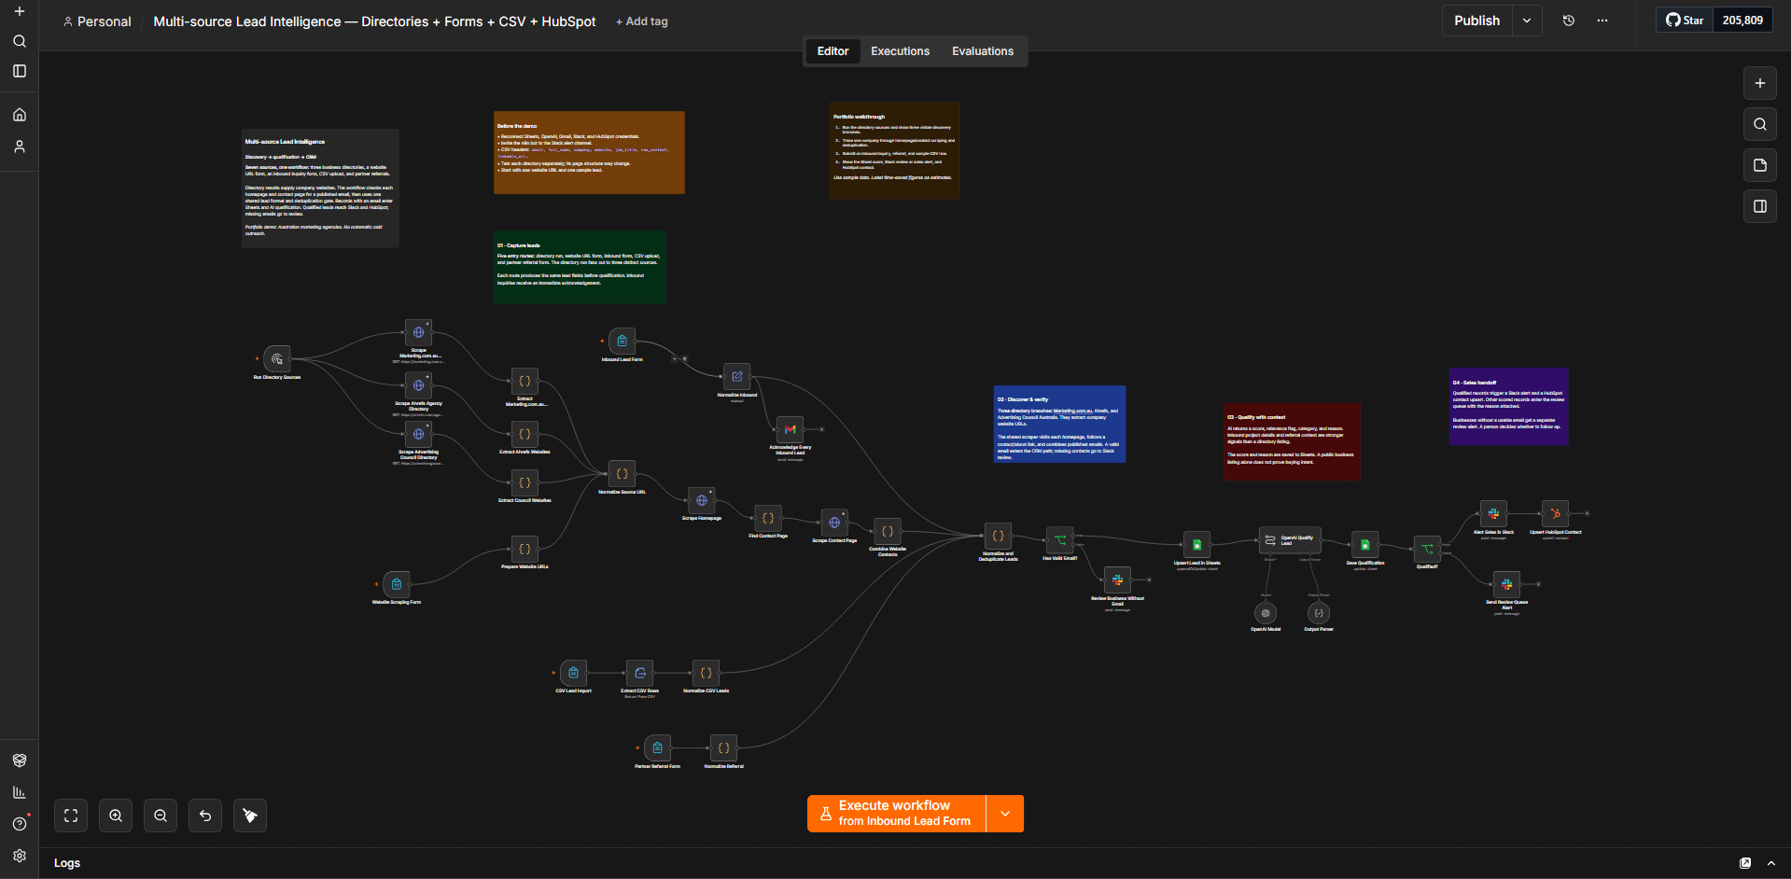The width and height of the screenshot is (1791, 879).
Task: Select the Send Review Queue Alert Slack node
Action: [1506, 585]
